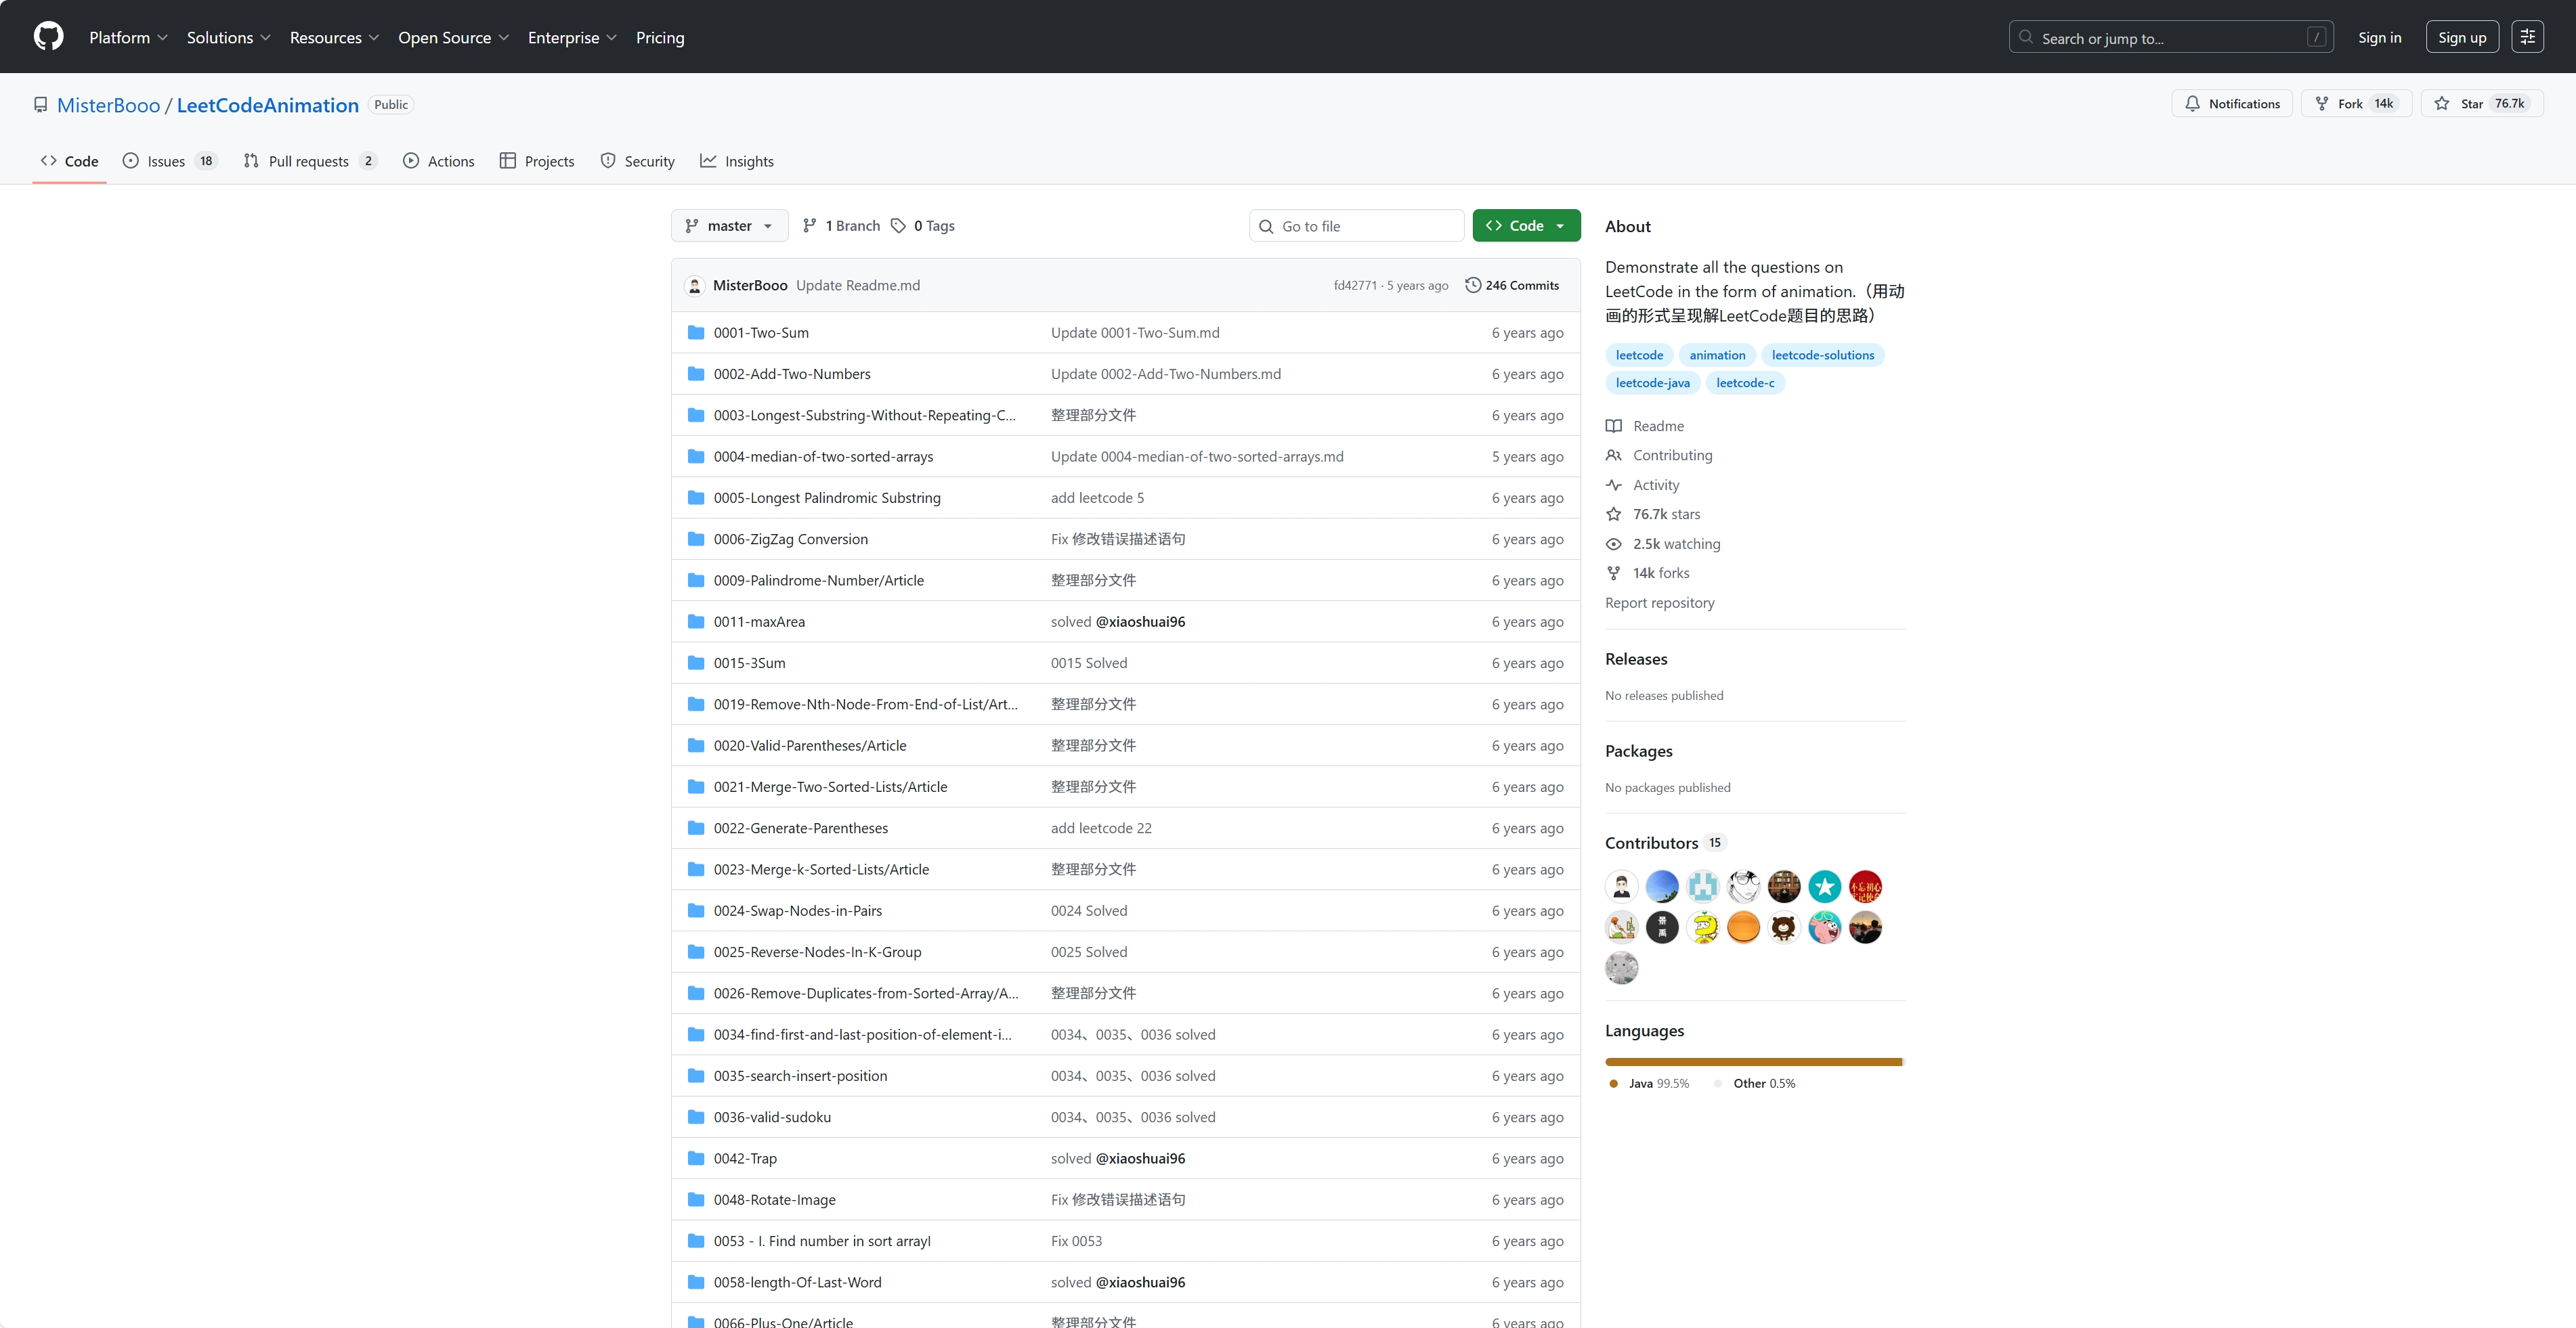Expand the Open Source menu
The width and height of the screenshot is (2576, 1328).
tap(454, 38)
